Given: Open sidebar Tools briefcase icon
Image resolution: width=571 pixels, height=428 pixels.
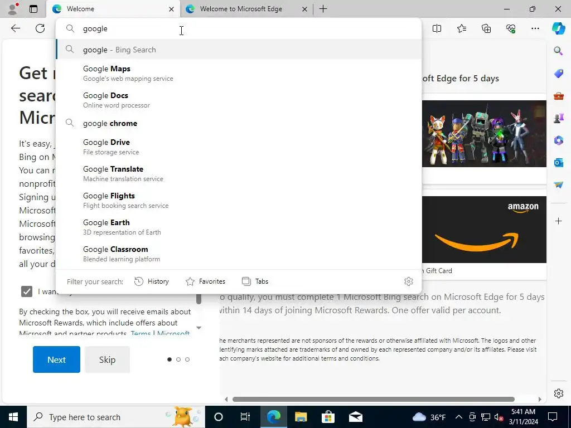Looking at the screenshot, I should tap(558, 96).
